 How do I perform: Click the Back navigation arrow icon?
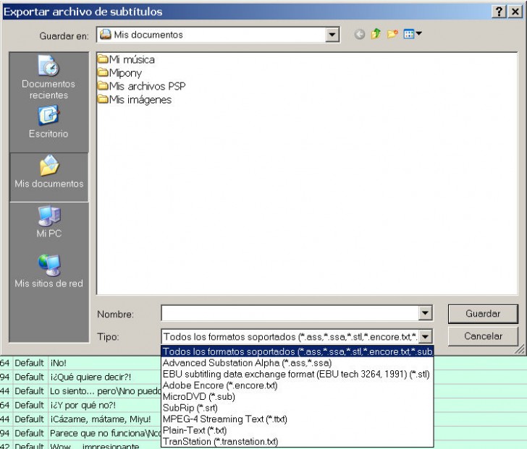pos(360,35)
